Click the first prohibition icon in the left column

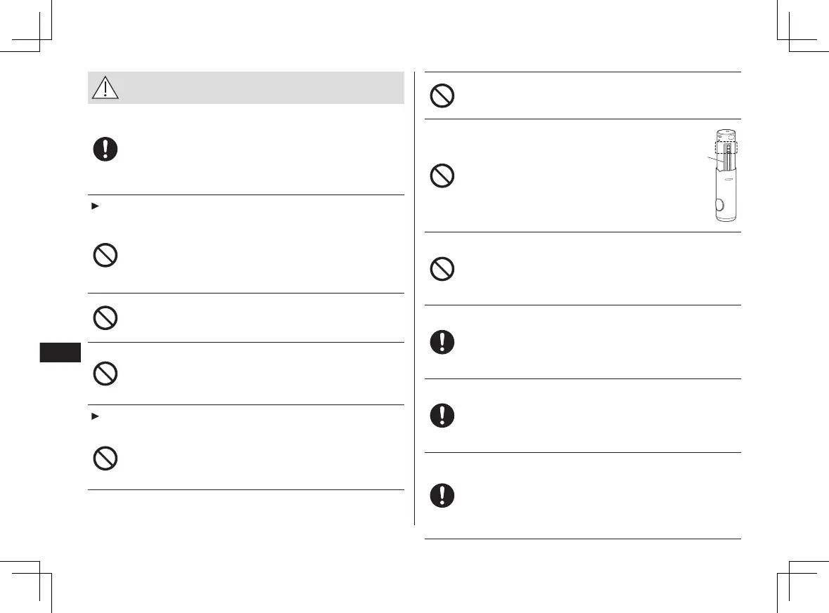point(105,256)
